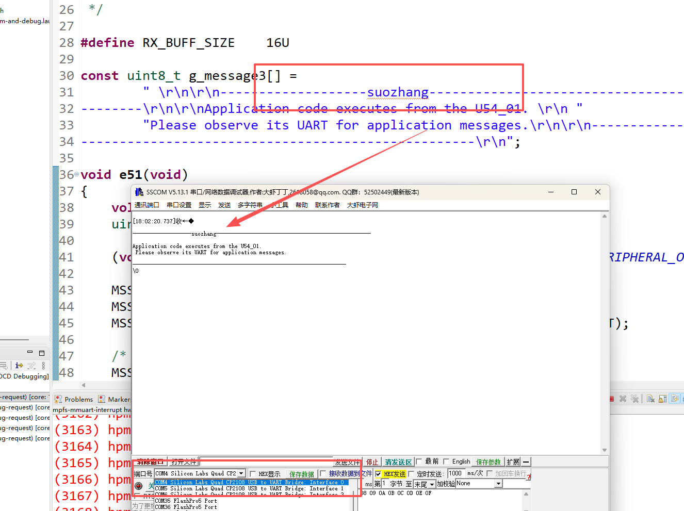Select COM35 FlashPro5 Port in list
Screen dimensions: 684x511
186,501
